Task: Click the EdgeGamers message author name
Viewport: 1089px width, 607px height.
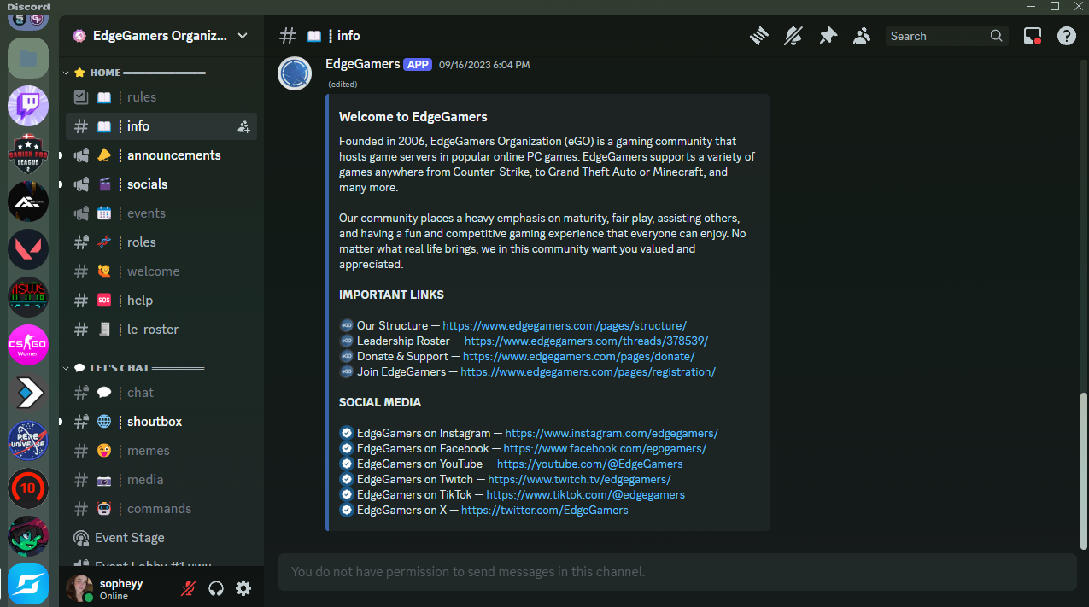Action: click(363, 64)
